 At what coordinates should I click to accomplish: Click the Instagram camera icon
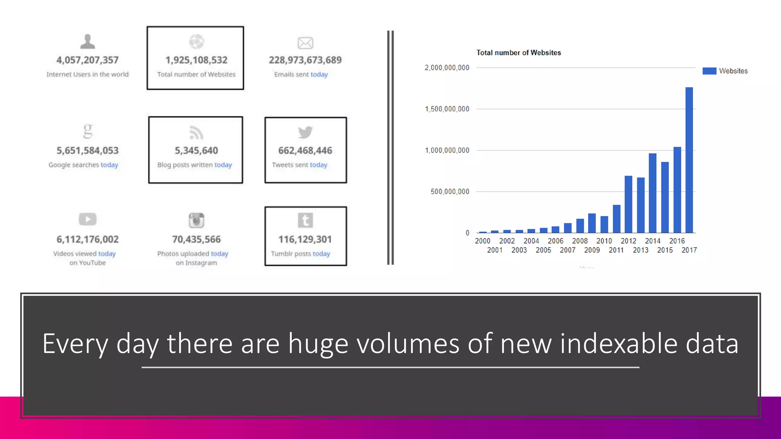click(196, 220)
